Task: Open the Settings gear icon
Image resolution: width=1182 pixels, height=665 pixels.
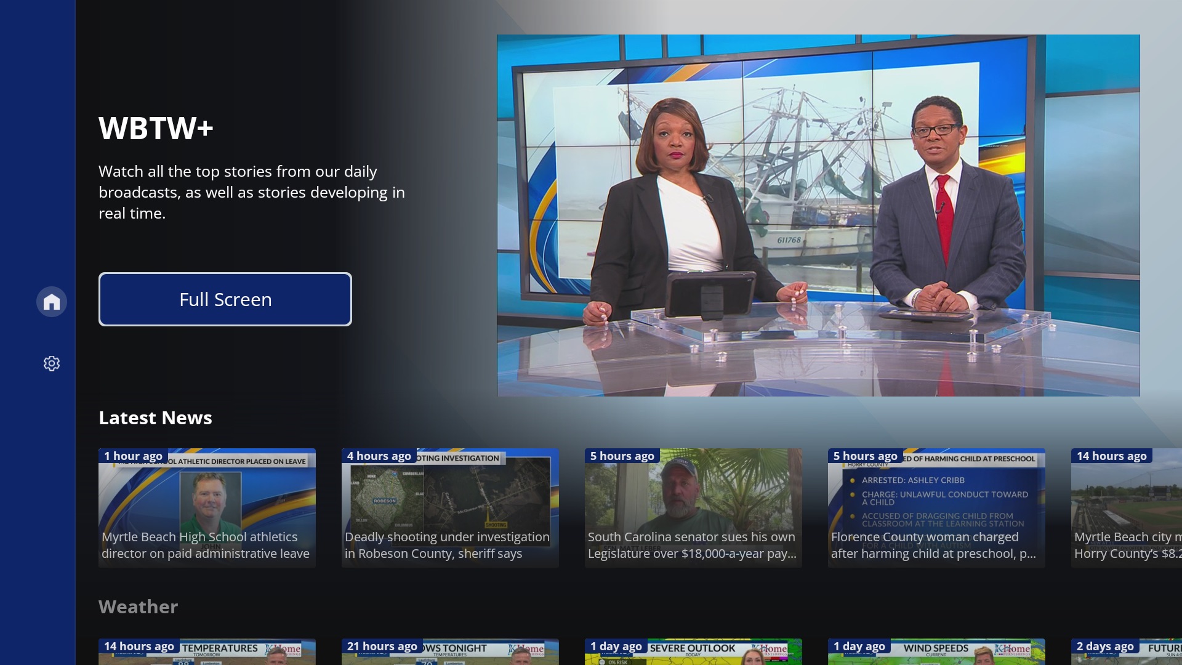Action: coord(52,363)
